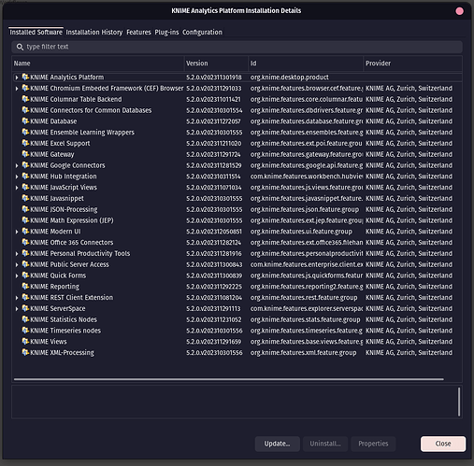Click the KNIME Javasnippet feature icon
This screenshot has height=466, width=474.
25,198
